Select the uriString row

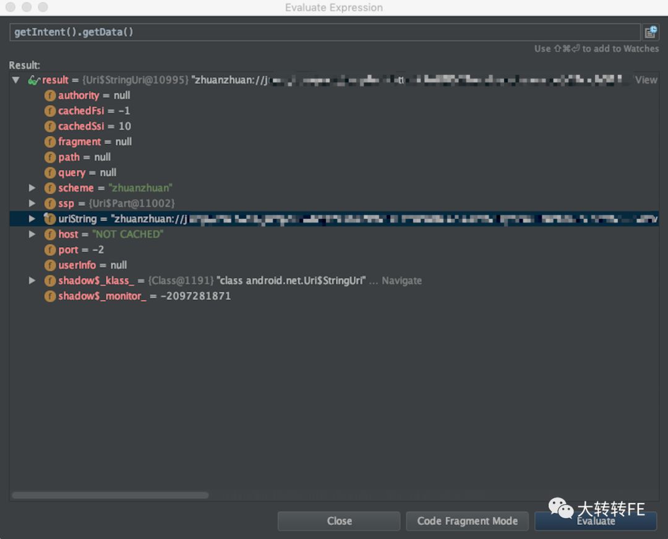click(334, 219)
